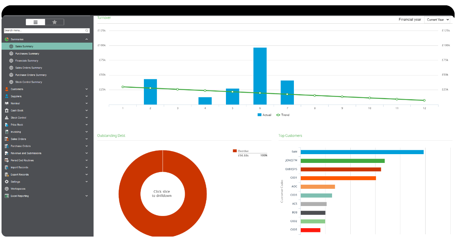Open the Financial year Current Year dropdown
458x248 pixels.
[x=437, y=19]
